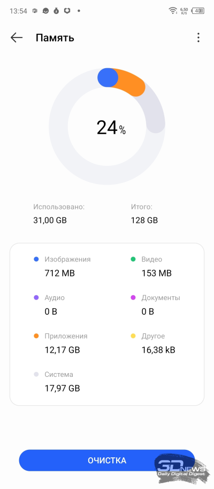Go back using the arrow icon

[x=17, y=38]
